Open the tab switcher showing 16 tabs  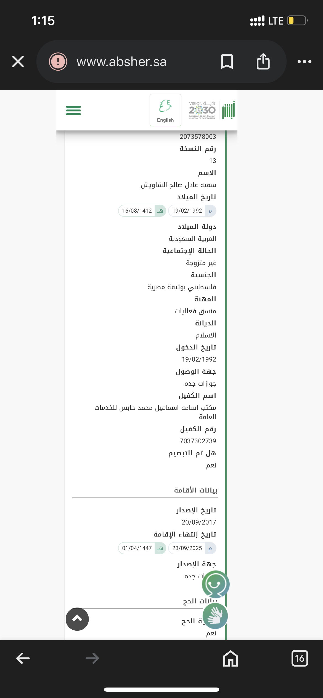pos(300,658)
